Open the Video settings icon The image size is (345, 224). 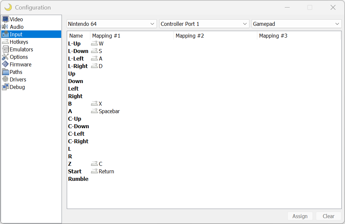point(5,19)
